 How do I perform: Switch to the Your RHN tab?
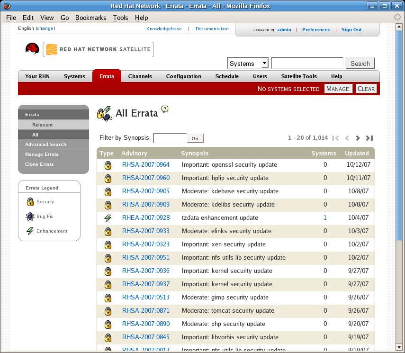37,76
